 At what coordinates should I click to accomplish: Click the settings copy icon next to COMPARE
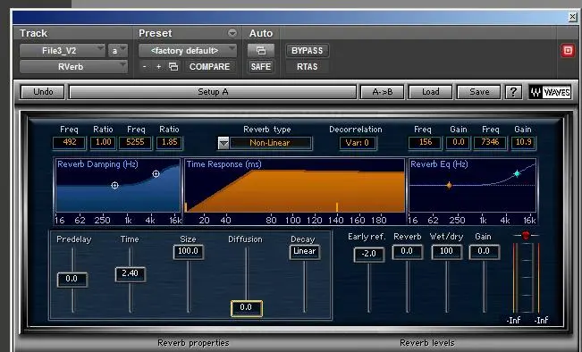[173, 67]
